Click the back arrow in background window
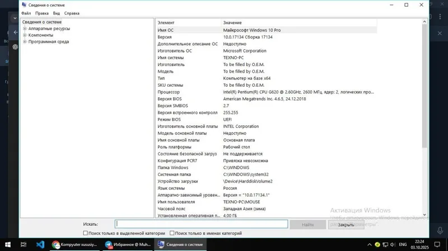Image resolution: width=448 pixels, height=251 pixels. (x=16, y=32)
